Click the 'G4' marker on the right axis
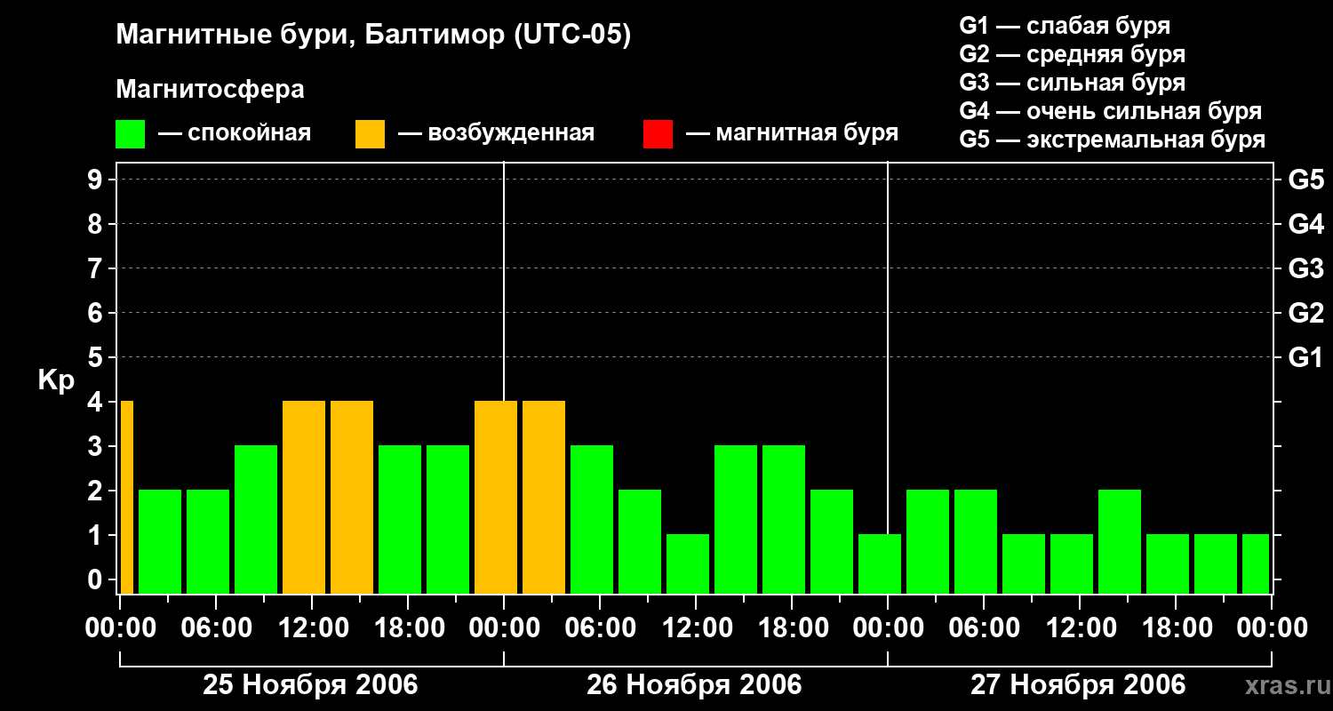The width and height of the screenshot is (1333, 711). pos(1305,224)
